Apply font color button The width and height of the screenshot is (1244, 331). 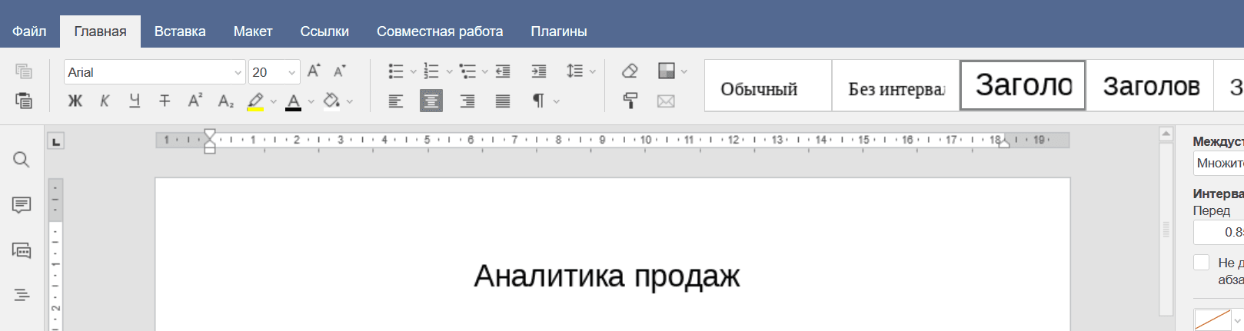293,101
